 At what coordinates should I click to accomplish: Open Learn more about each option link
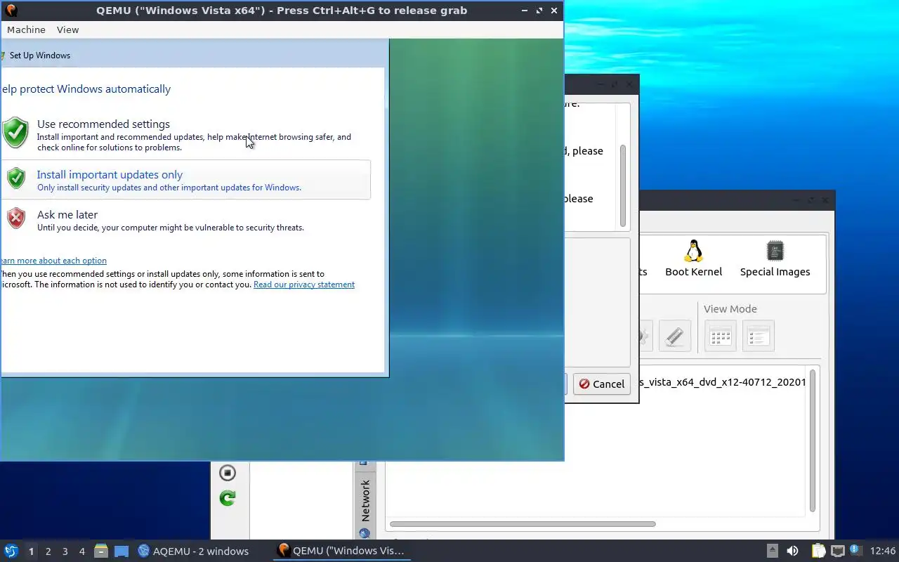(53, 261)
